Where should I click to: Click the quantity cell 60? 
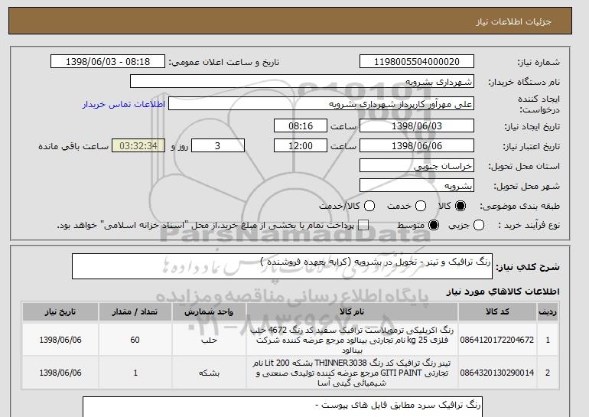pyautogui.click(x=135, y=340)
